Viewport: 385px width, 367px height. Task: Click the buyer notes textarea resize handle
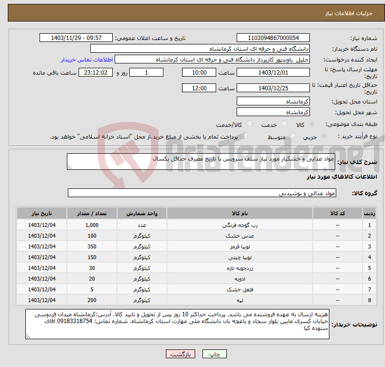[28, 336]
